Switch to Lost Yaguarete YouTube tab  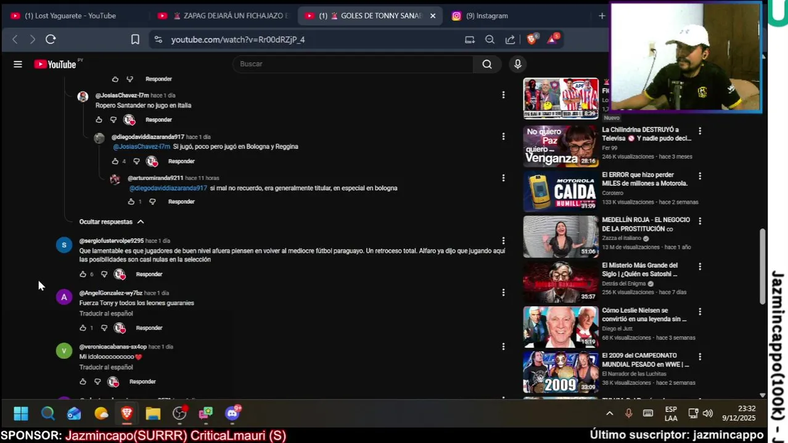[70, 16]
